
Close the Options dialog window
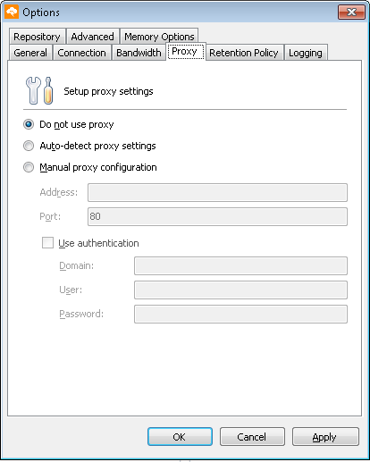pyautogui.click(x=351, y=13)
